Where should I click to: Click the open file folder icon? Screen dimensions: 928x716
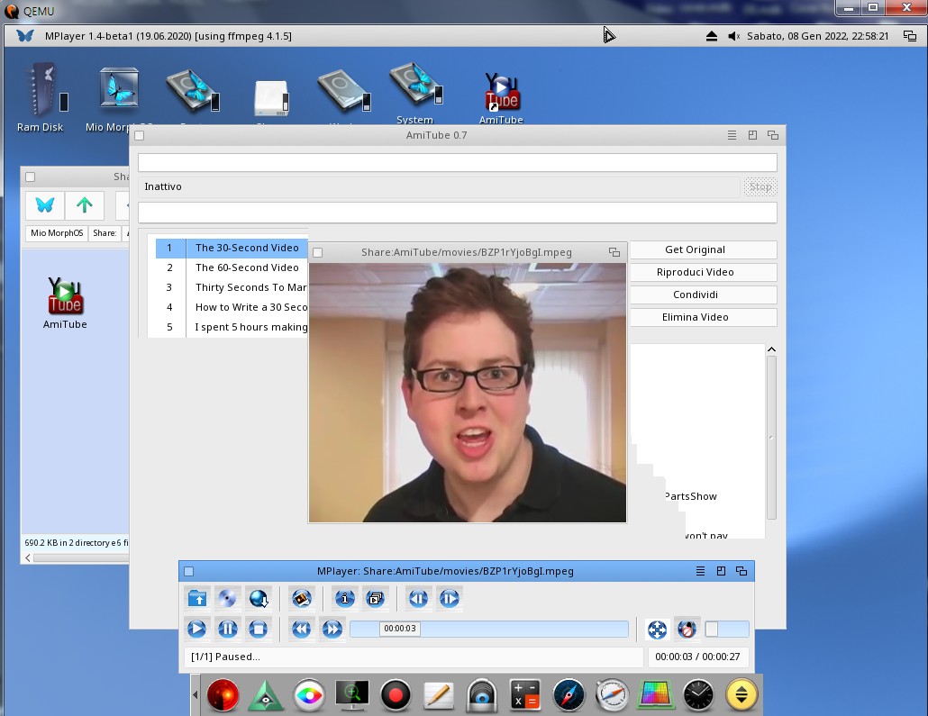pyautogui.click(x=197, y=598)
